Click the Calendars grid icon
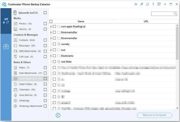 (x=15, y=90)
